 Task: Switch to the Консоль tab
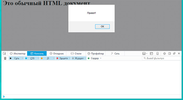pos(37,54)
